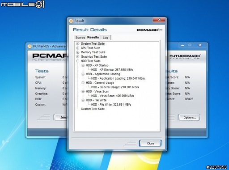Select the Graphics Test Suite row

(94, 57)
